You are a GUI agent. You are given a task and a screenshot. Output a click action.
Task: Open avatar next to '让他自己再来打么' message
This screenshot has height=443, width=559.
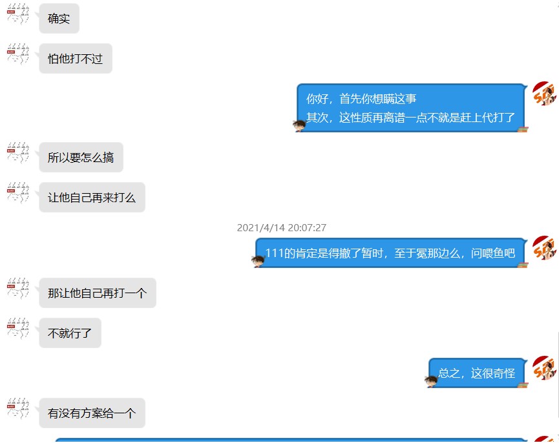[x=18, y=192]
